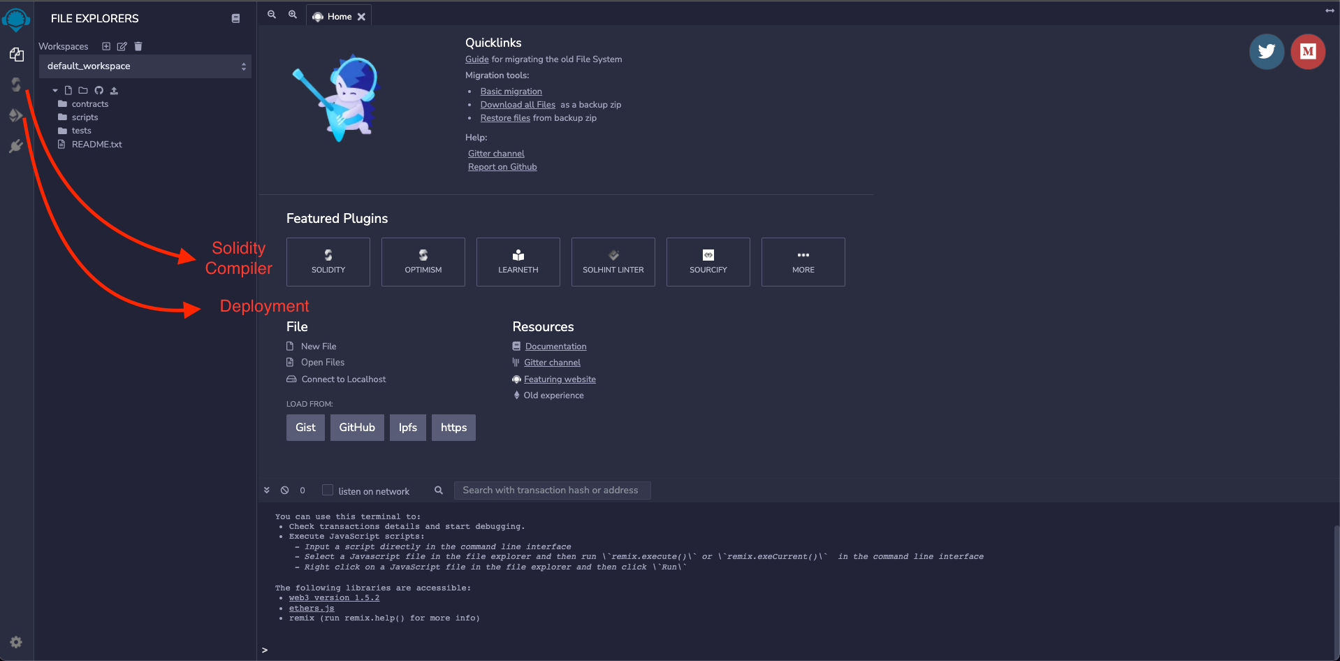
Task: Click the create workspace plus icon
Action: click(106, 47)
